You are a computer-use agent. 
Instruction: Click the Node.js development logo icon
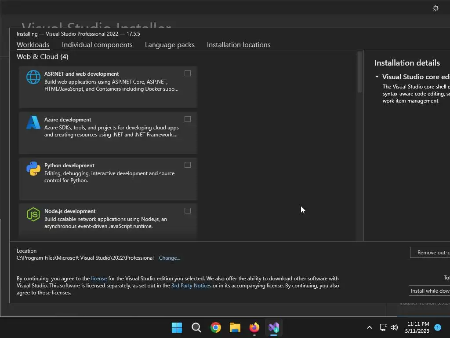point(33,214)
